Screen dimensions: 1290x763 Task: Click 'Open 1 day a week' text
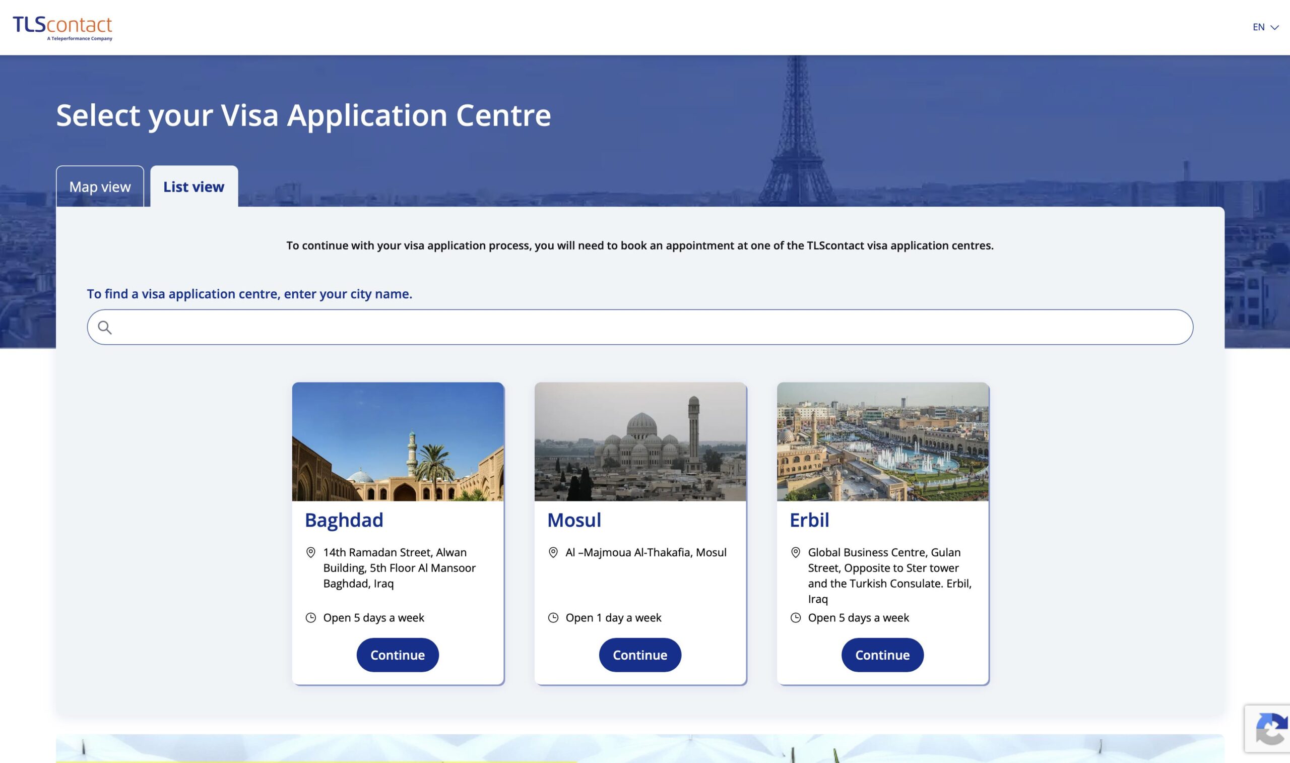coord(613,618)
